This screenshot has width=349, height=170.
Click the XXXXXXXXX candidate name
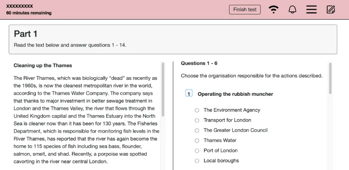[x=20, y=6]
